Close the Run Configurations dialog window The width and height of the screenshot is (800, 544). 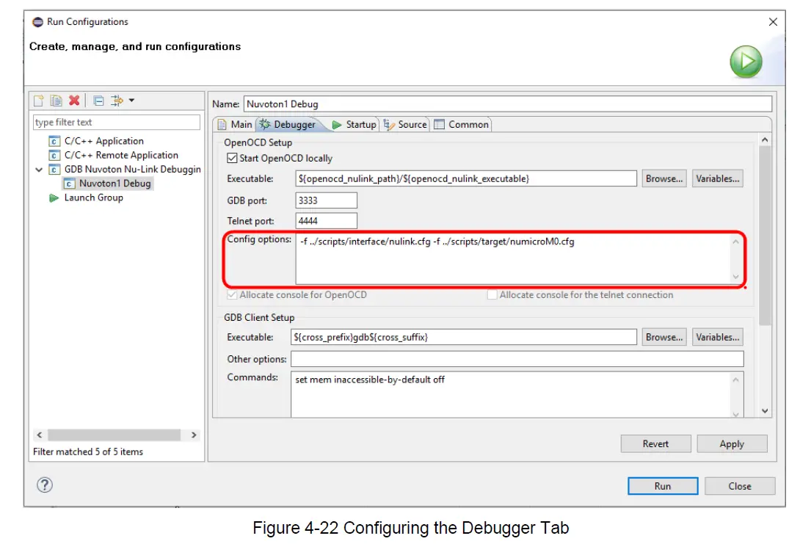(773, 22)
